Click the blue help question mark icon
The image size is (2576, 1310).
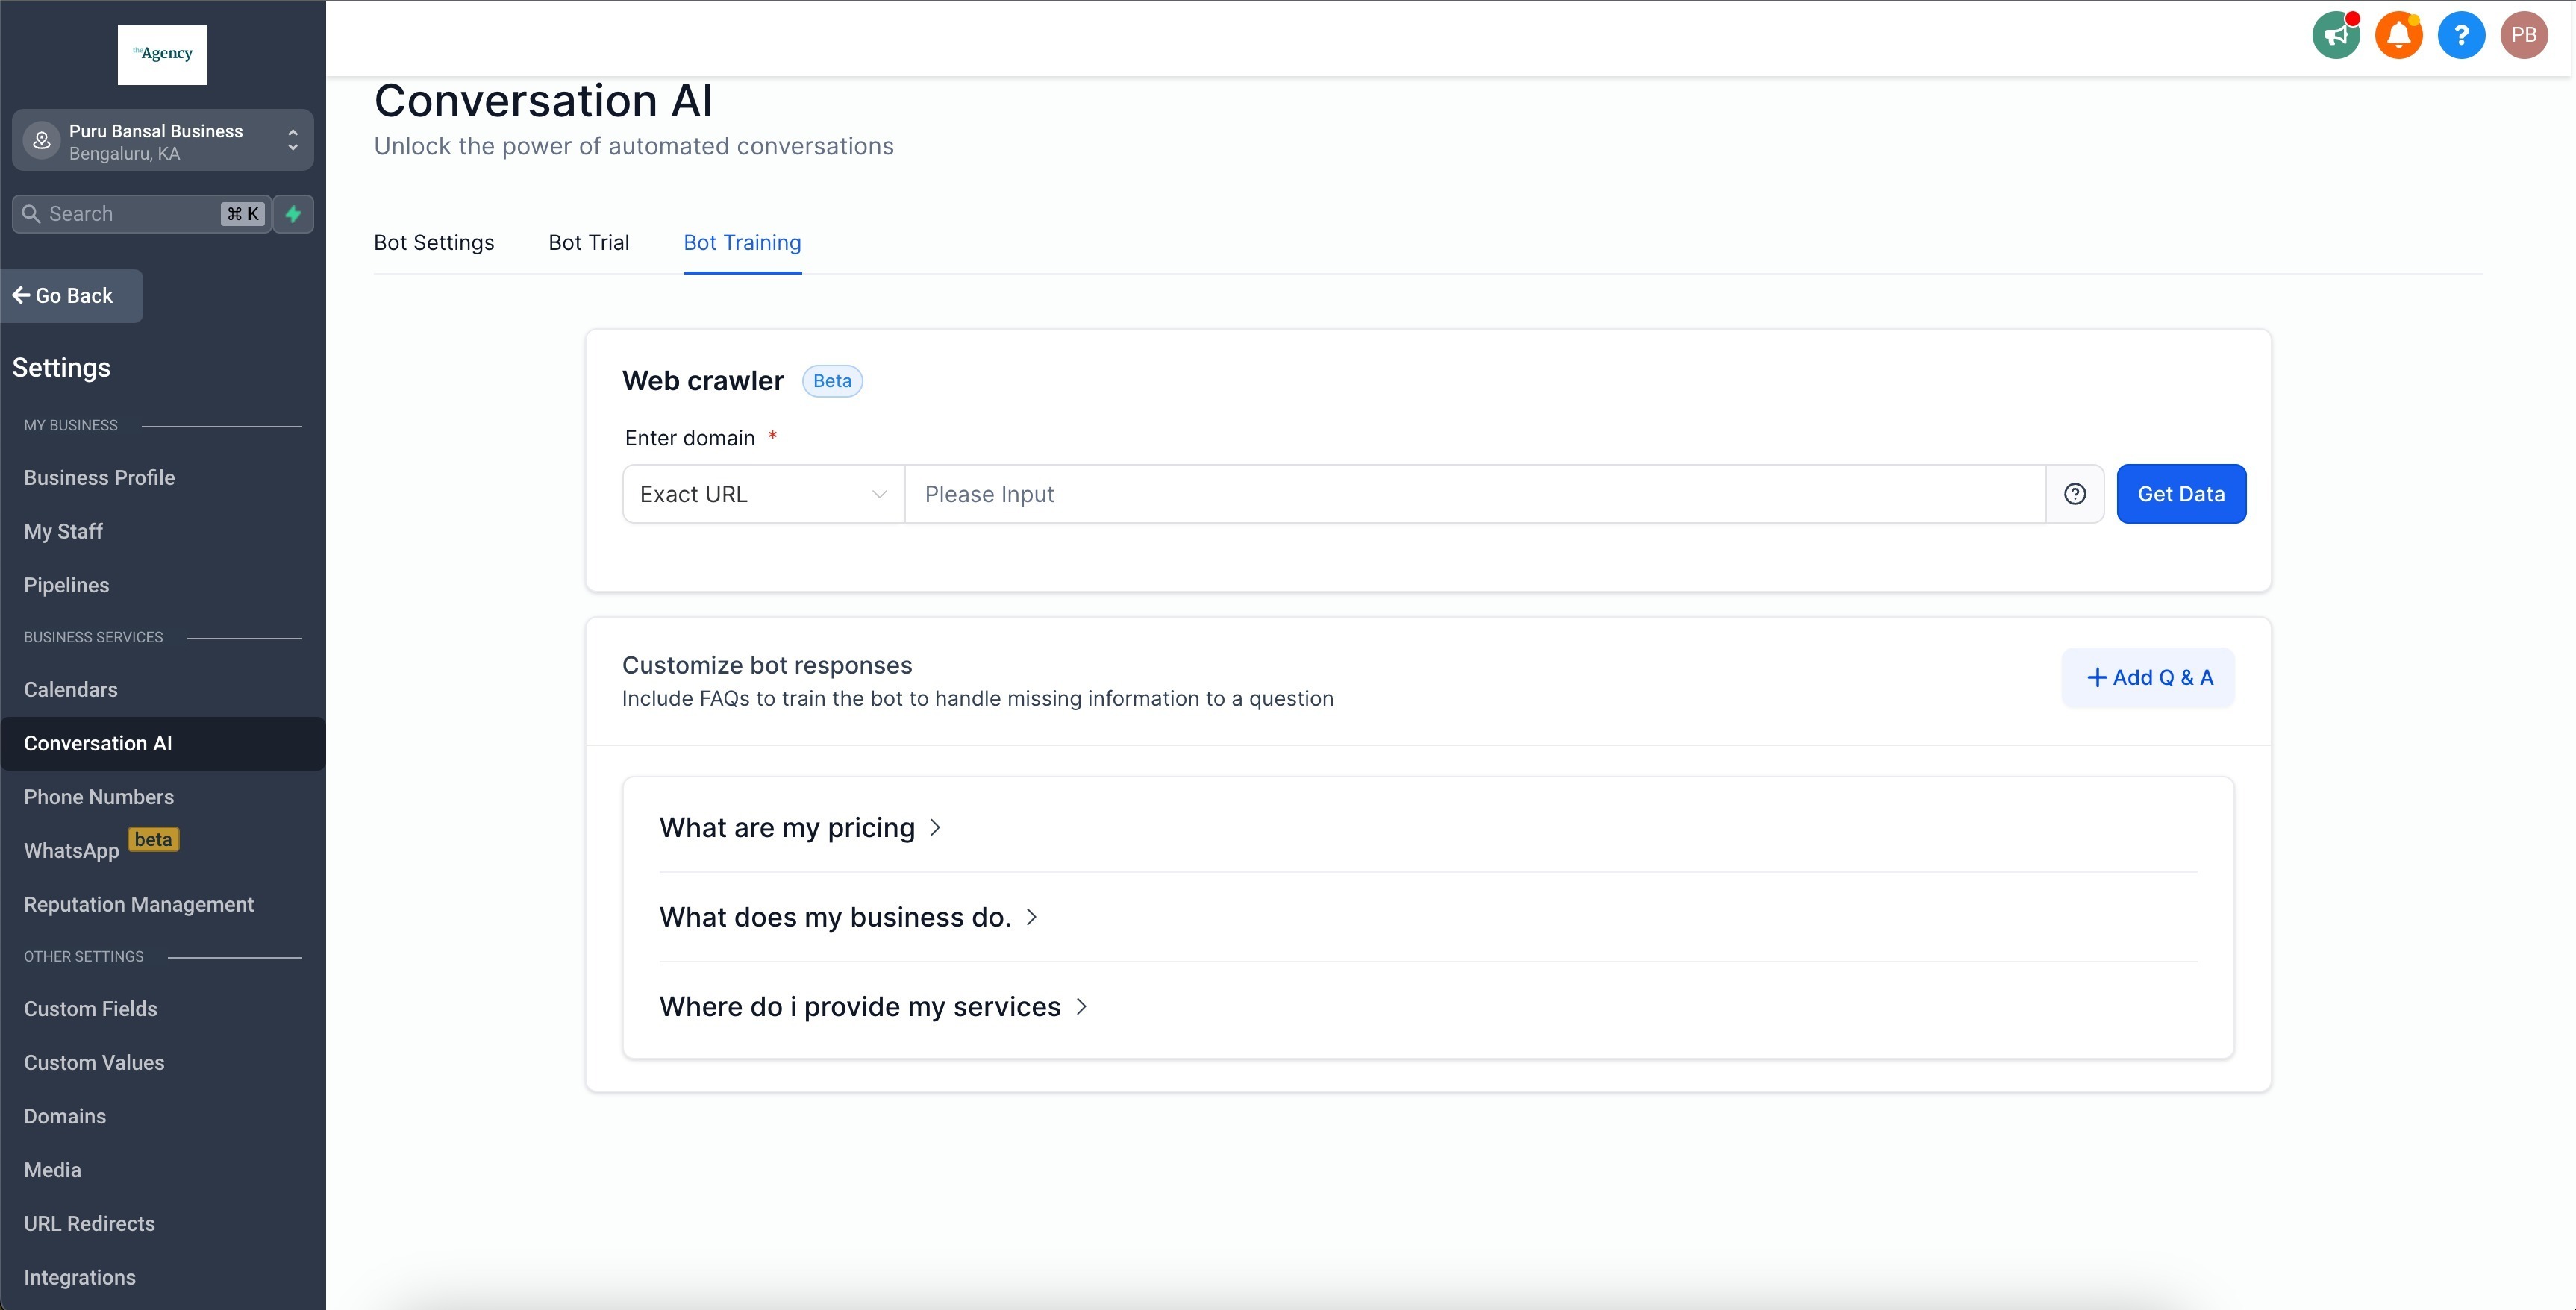pyautogui.click(x=2460, y=36)
